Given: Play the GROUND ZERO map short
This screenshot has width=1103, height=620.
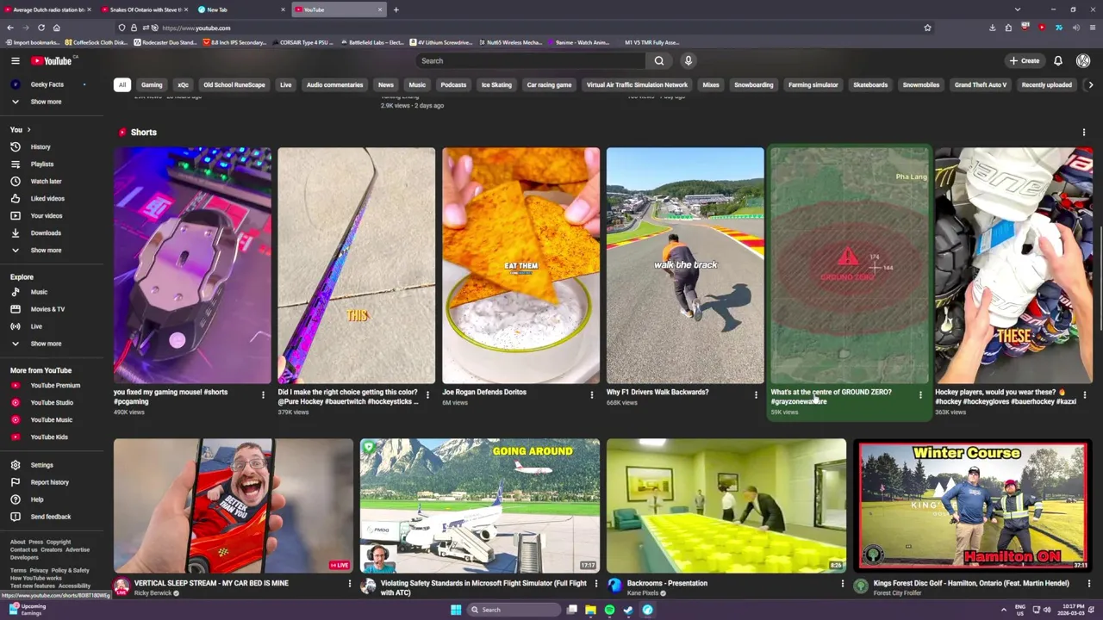Looking at the screenshot, I should click(850, 265).
